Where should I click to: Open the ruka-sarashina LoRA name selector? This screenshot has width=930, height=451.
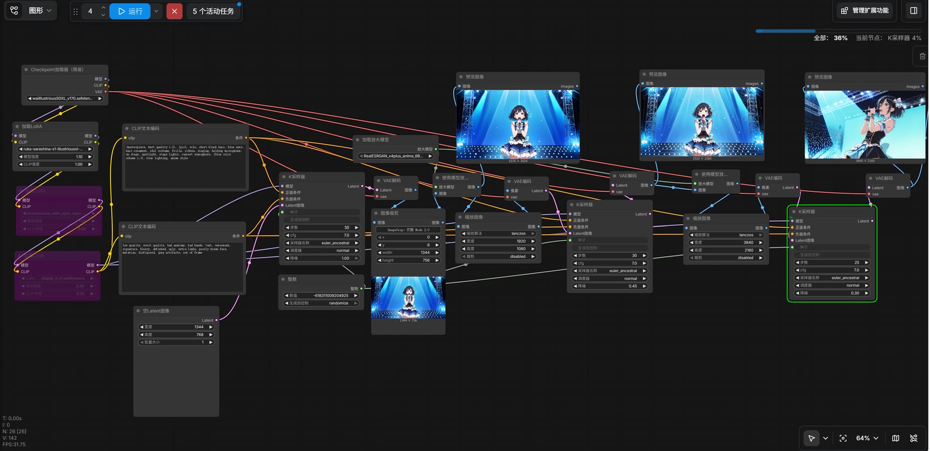[x=55, y=149]
